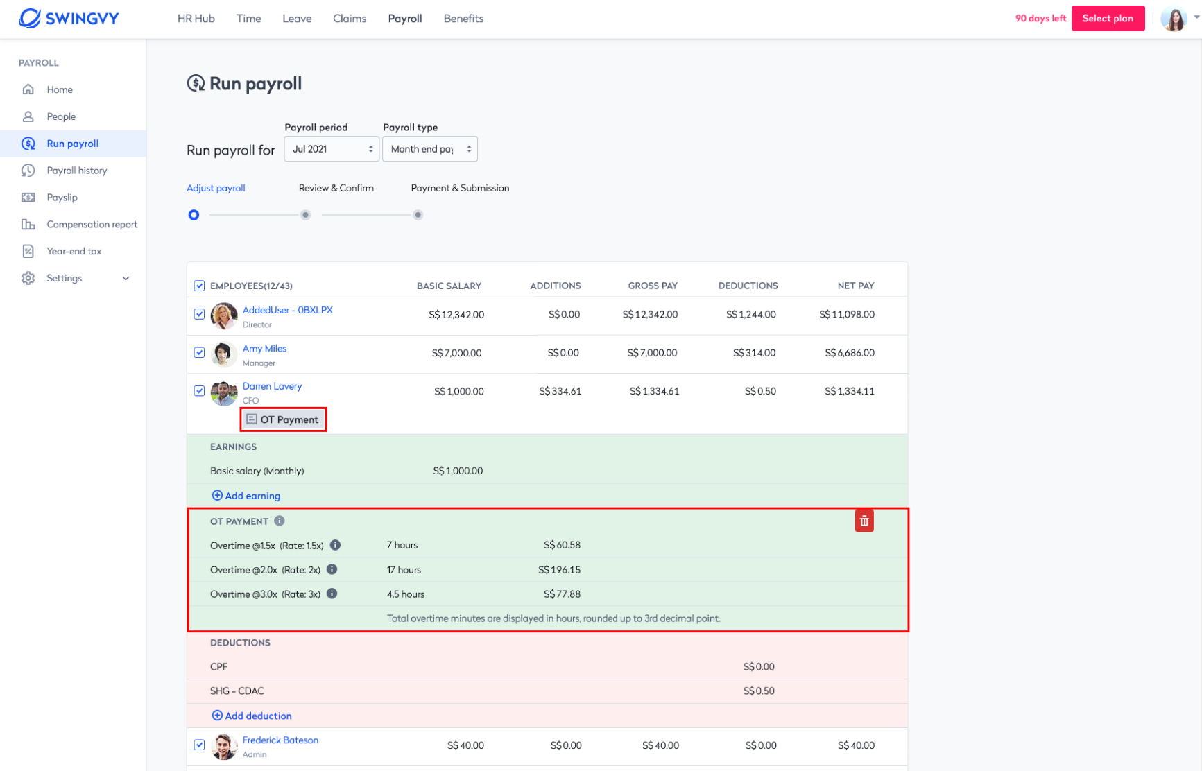Select the Review & Confirm step dot
The height and width of the screenshot is (771, 1202).
(305, 215)
